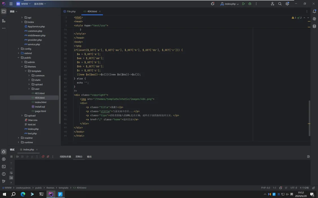Open the Structure tool window

(x=4, y=21)
